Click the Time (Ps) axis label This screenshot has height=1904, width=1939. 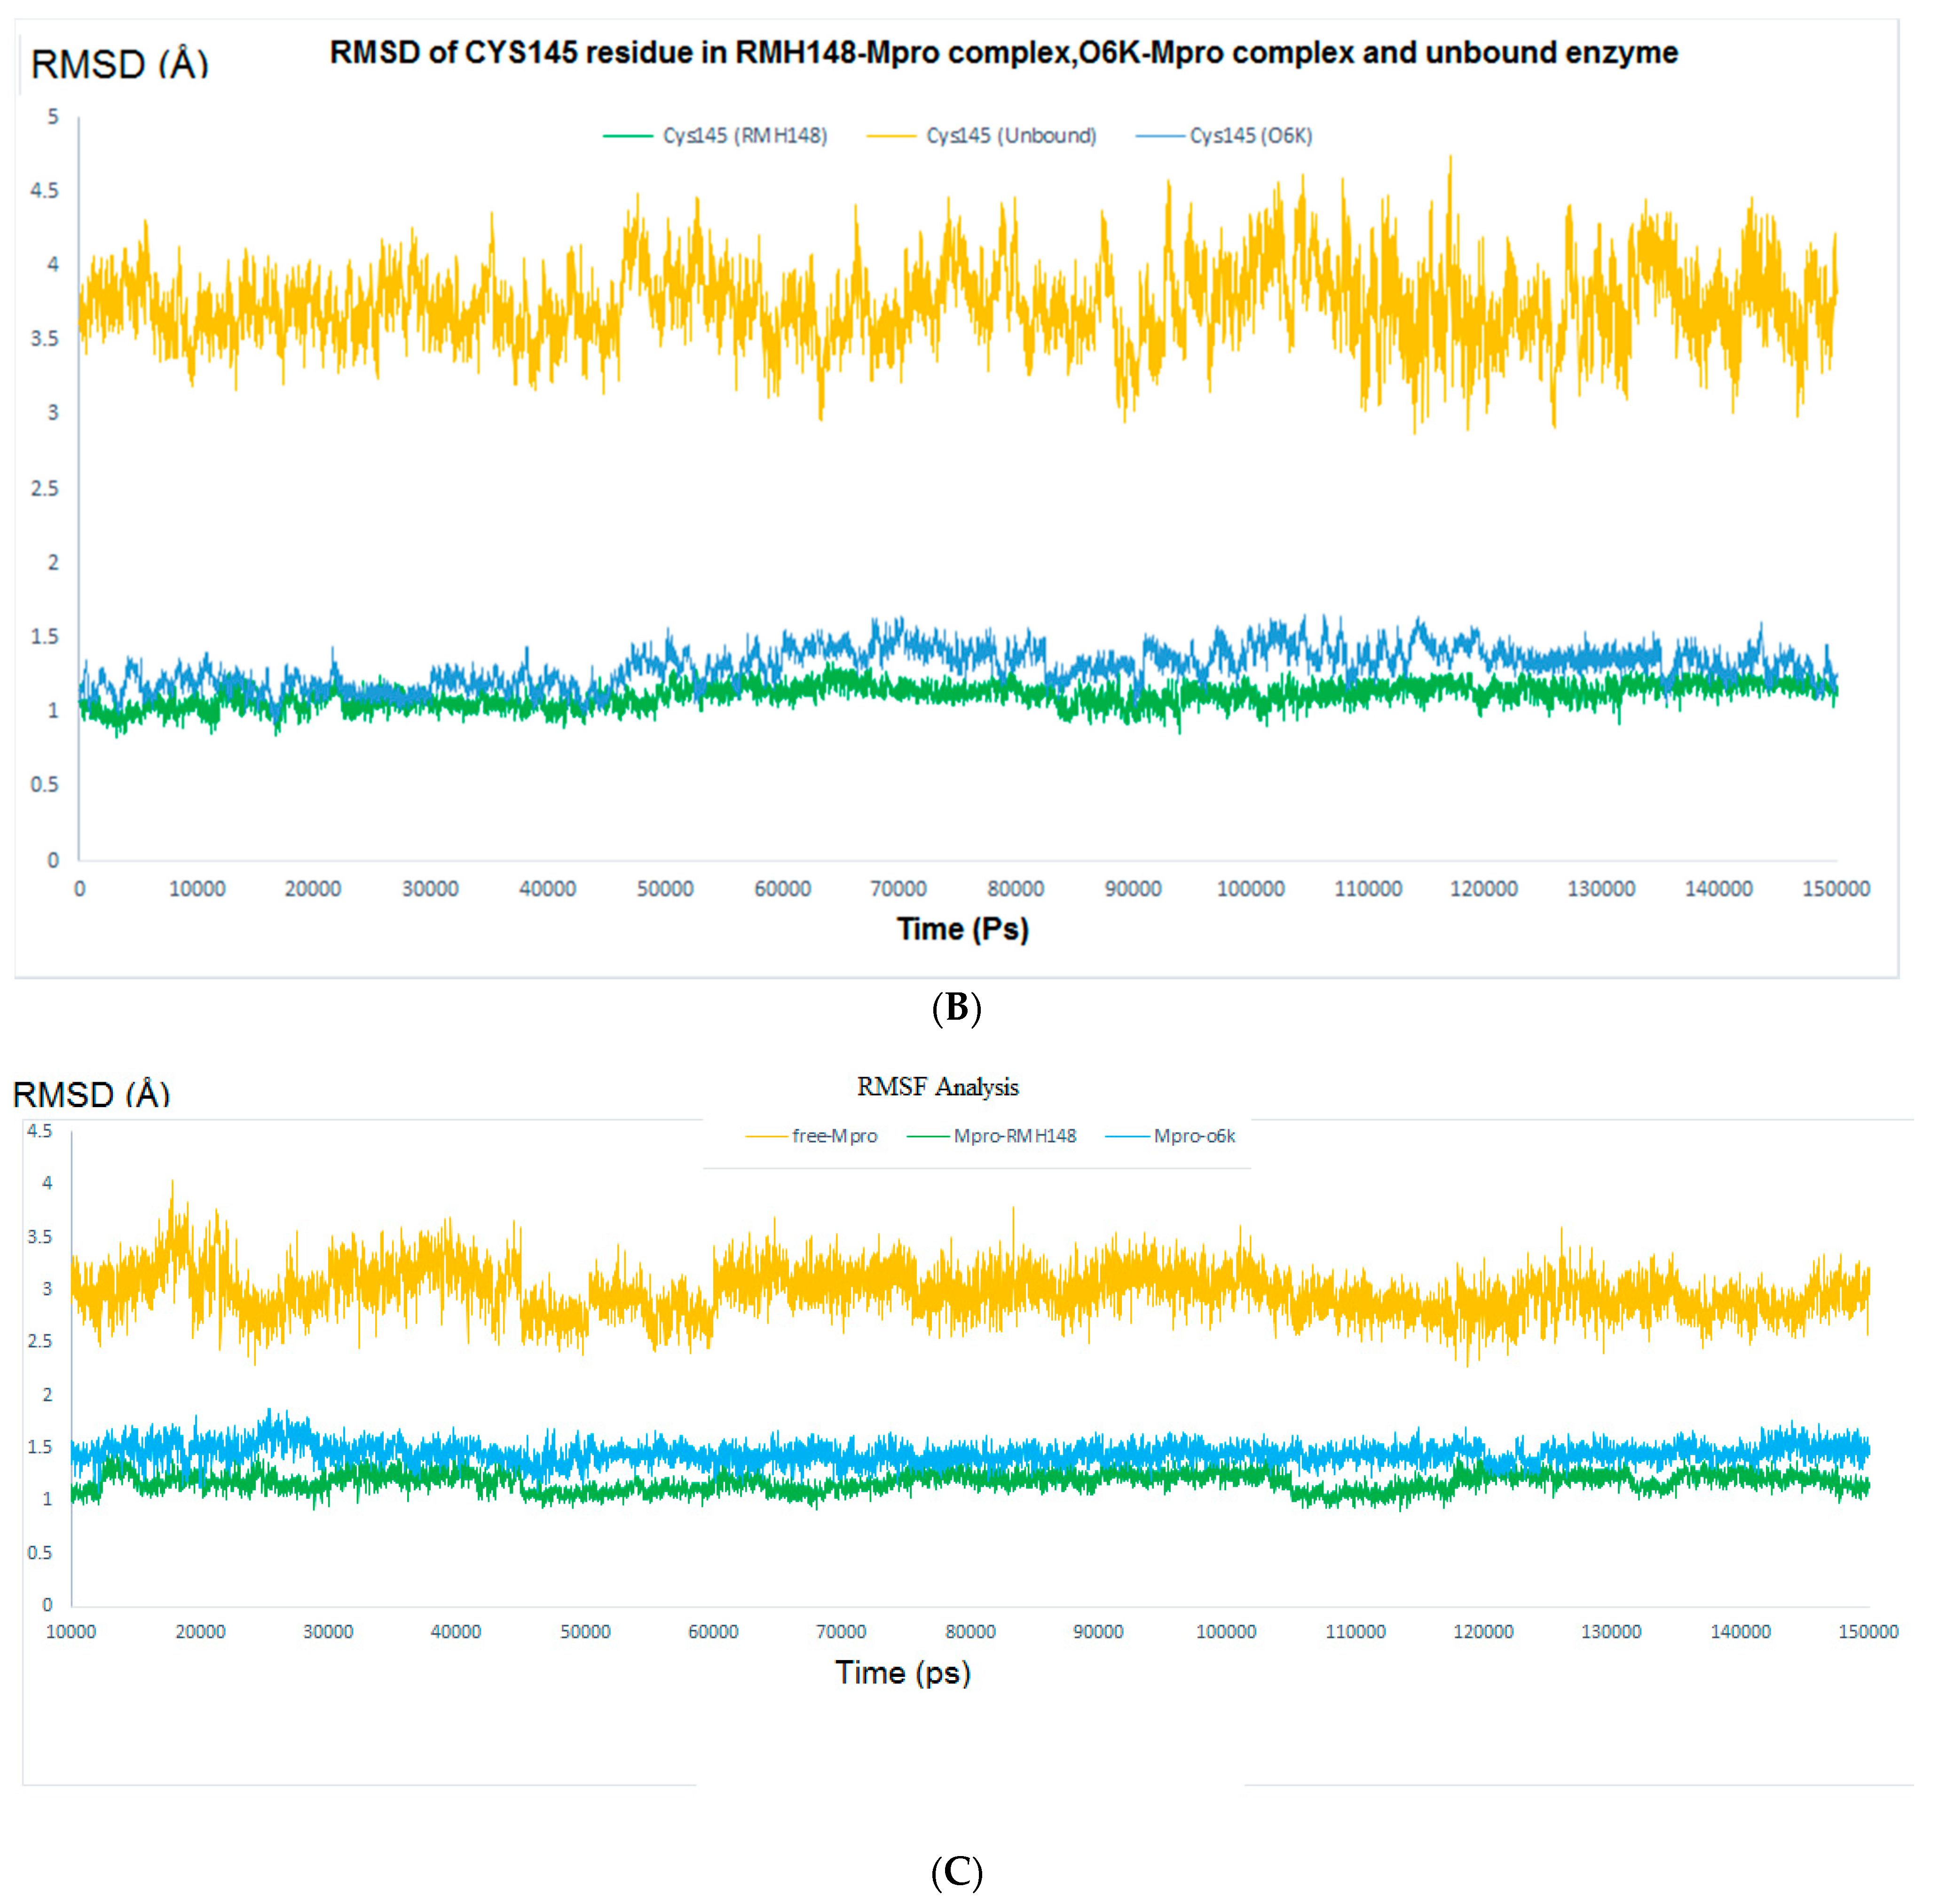pos(962,929)
